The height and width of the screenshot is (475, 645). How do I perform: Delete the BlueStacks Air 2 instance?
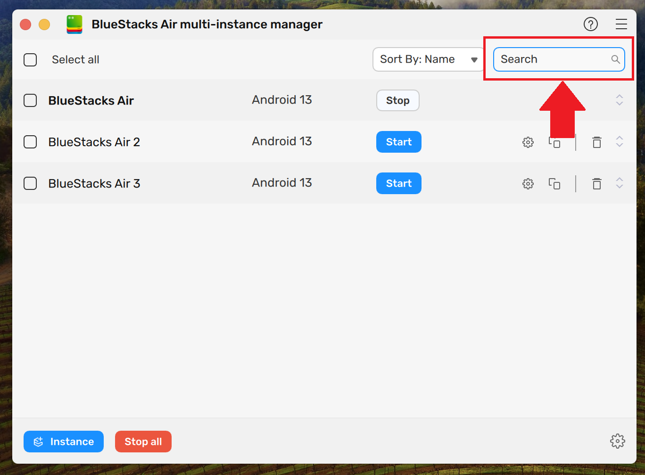click(597, 142)
